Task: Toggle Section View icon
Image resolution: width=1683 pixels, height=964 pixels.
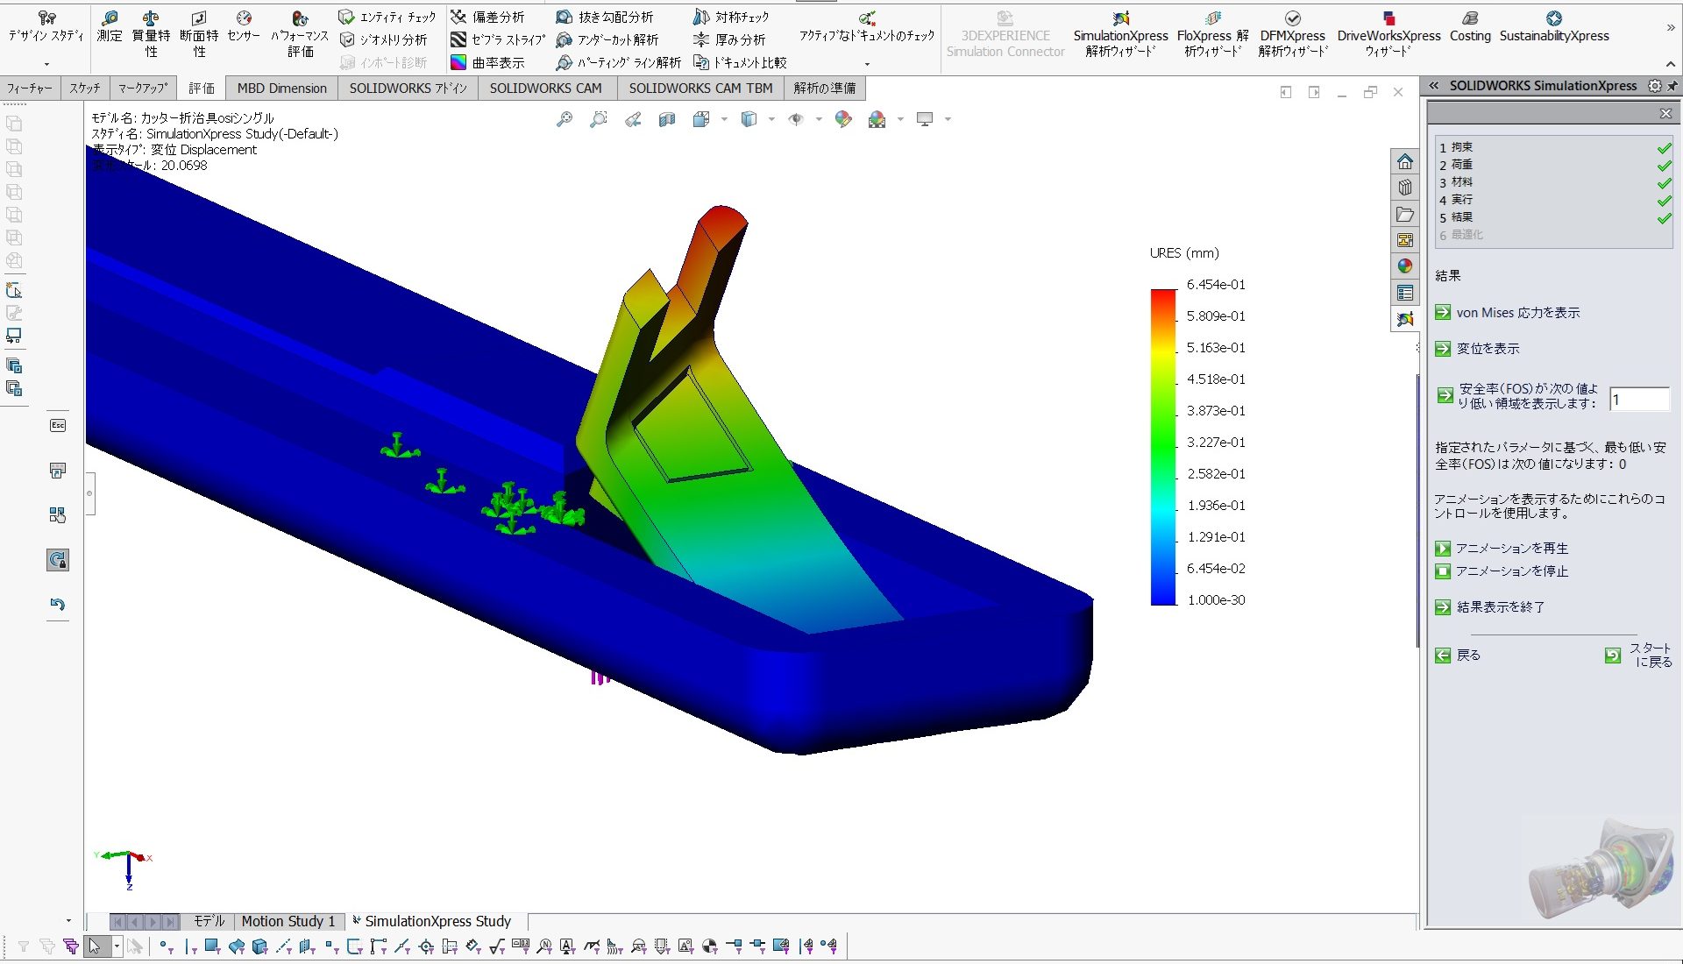Action: (x=667, y=119)
